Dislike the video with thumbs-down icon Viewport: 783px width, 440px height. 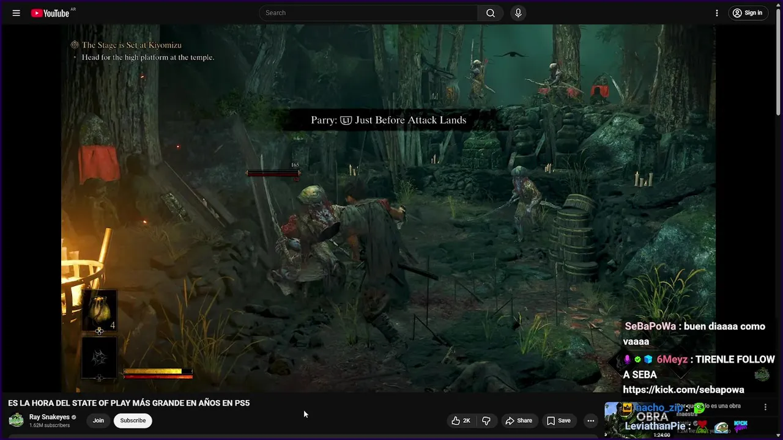tap(486, 420)
